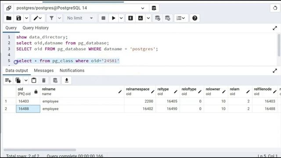Place cursor on query line 5
The width and height of the screenshot is (281, 158).
[68, 61]
